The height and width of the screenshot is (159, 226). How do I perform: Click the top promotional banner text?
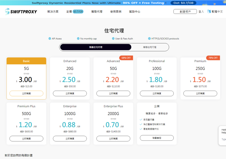pyautogui.click(x=99, y=3)
